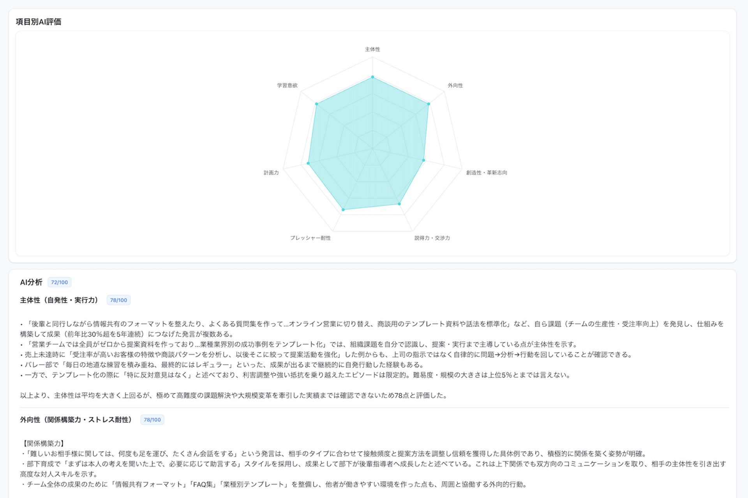Click the bullet starting 売上未達時に「受注率が高い
Screen dimensions: 748x498
click(326, 354)
